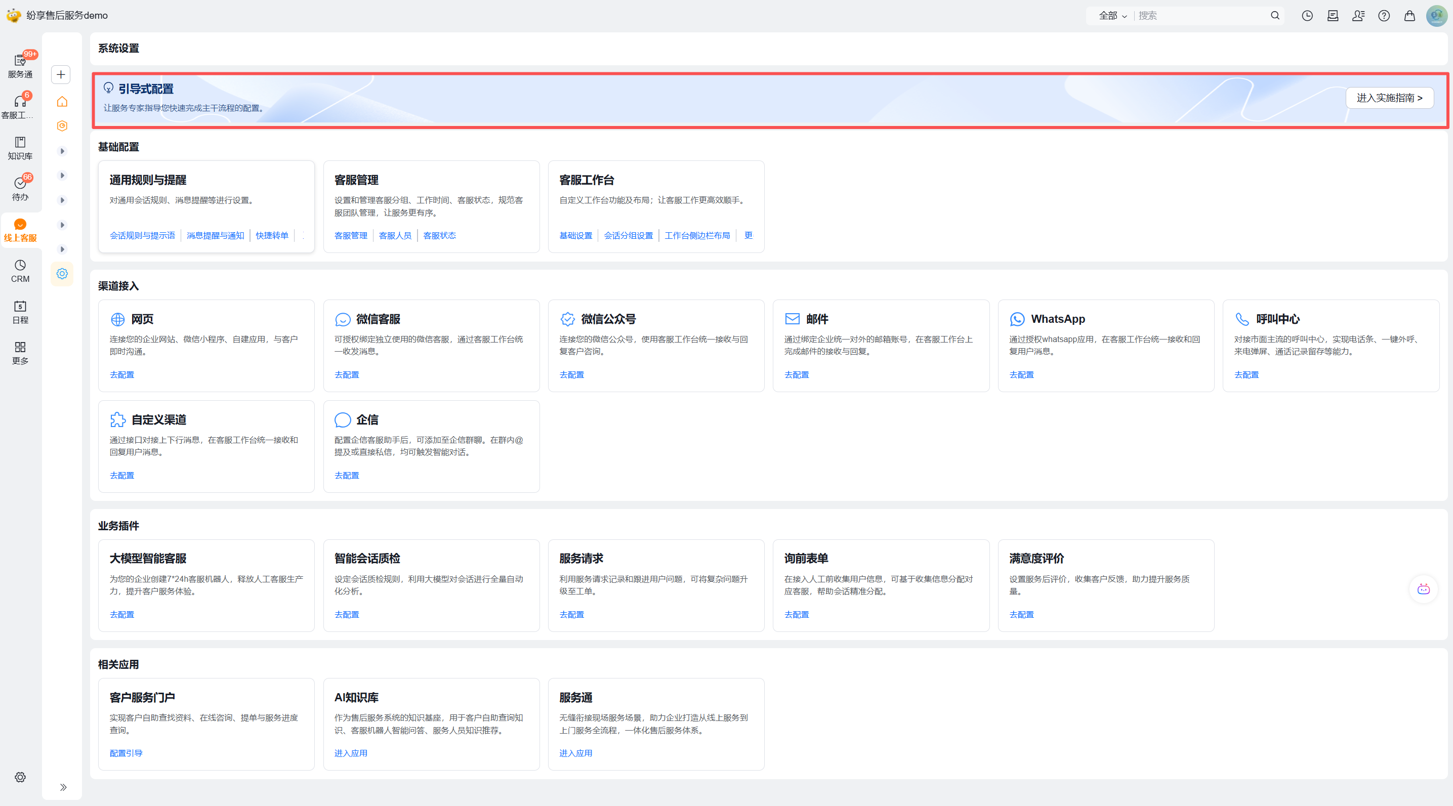Click the 进入实施指南 button
Image resolution: width=1453 pixels, height=806 pixels.
1389,98
